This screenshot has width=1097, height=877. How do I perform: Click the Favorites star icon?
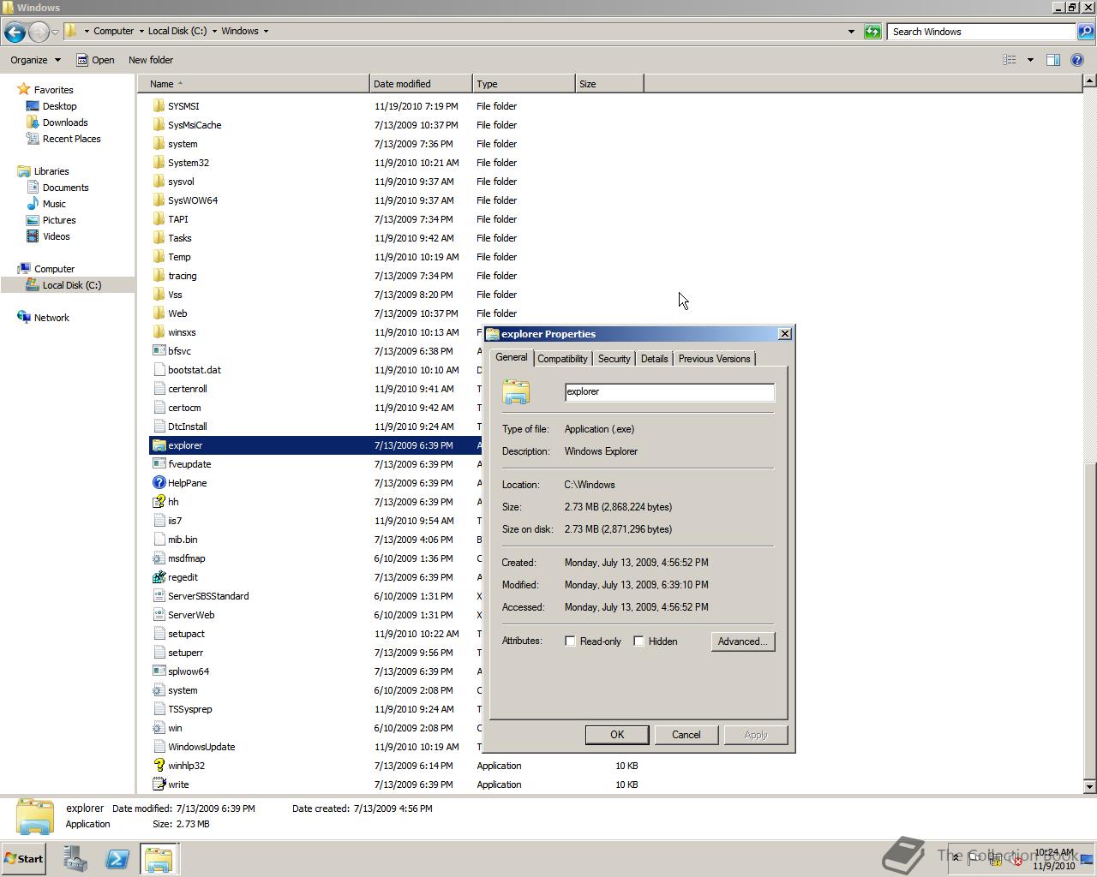(24, 89)
